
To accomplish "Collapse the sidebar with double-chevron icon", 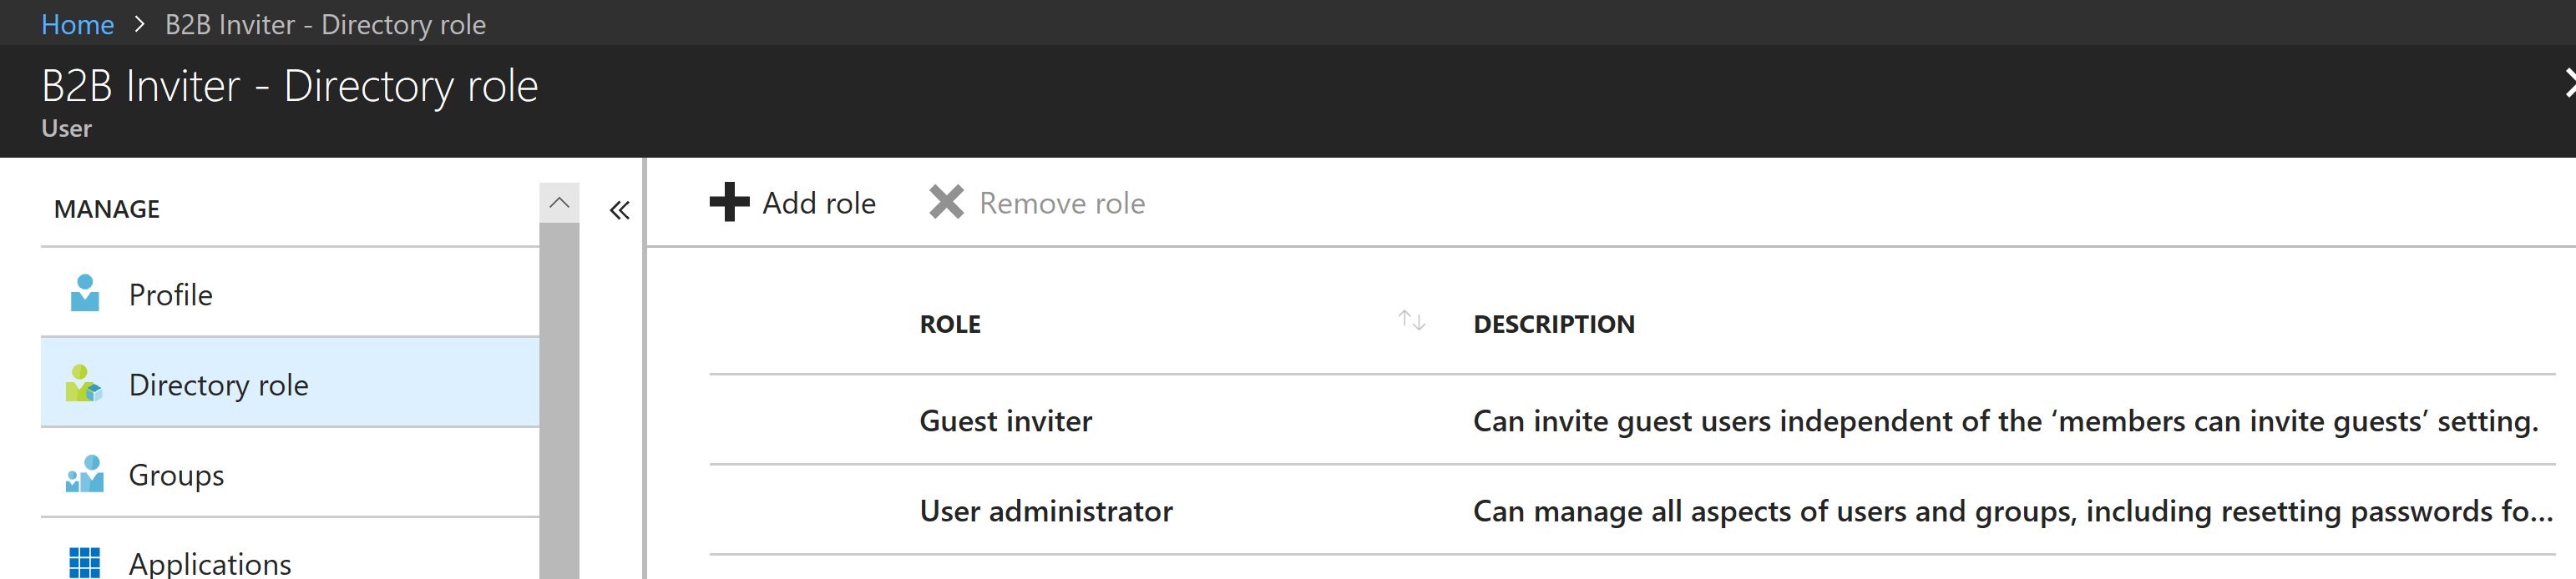I will point(620,210).
